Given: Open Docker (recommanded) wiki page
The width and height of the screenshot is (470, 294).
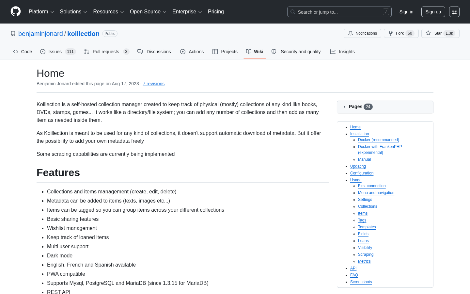Looking at the screenshot, I should click(379, 140).
